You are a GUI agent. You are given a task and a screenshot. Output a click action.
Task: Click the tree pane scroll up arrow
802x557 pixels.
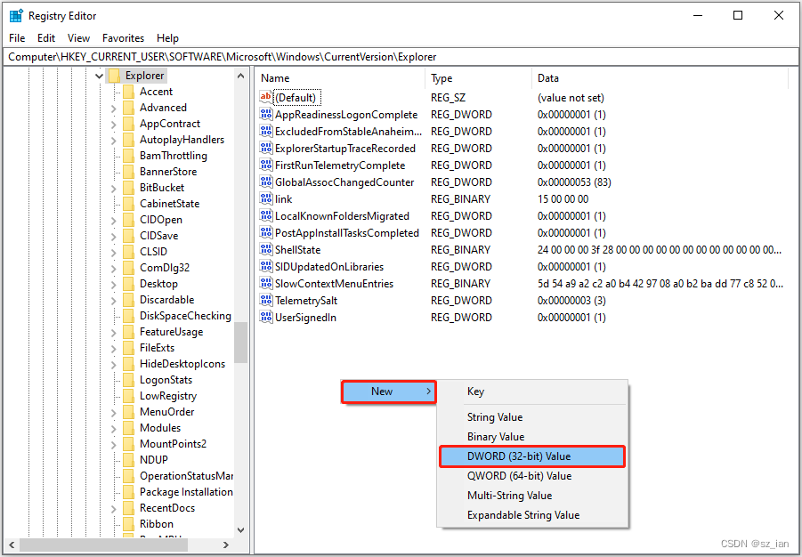coord(241,76)
